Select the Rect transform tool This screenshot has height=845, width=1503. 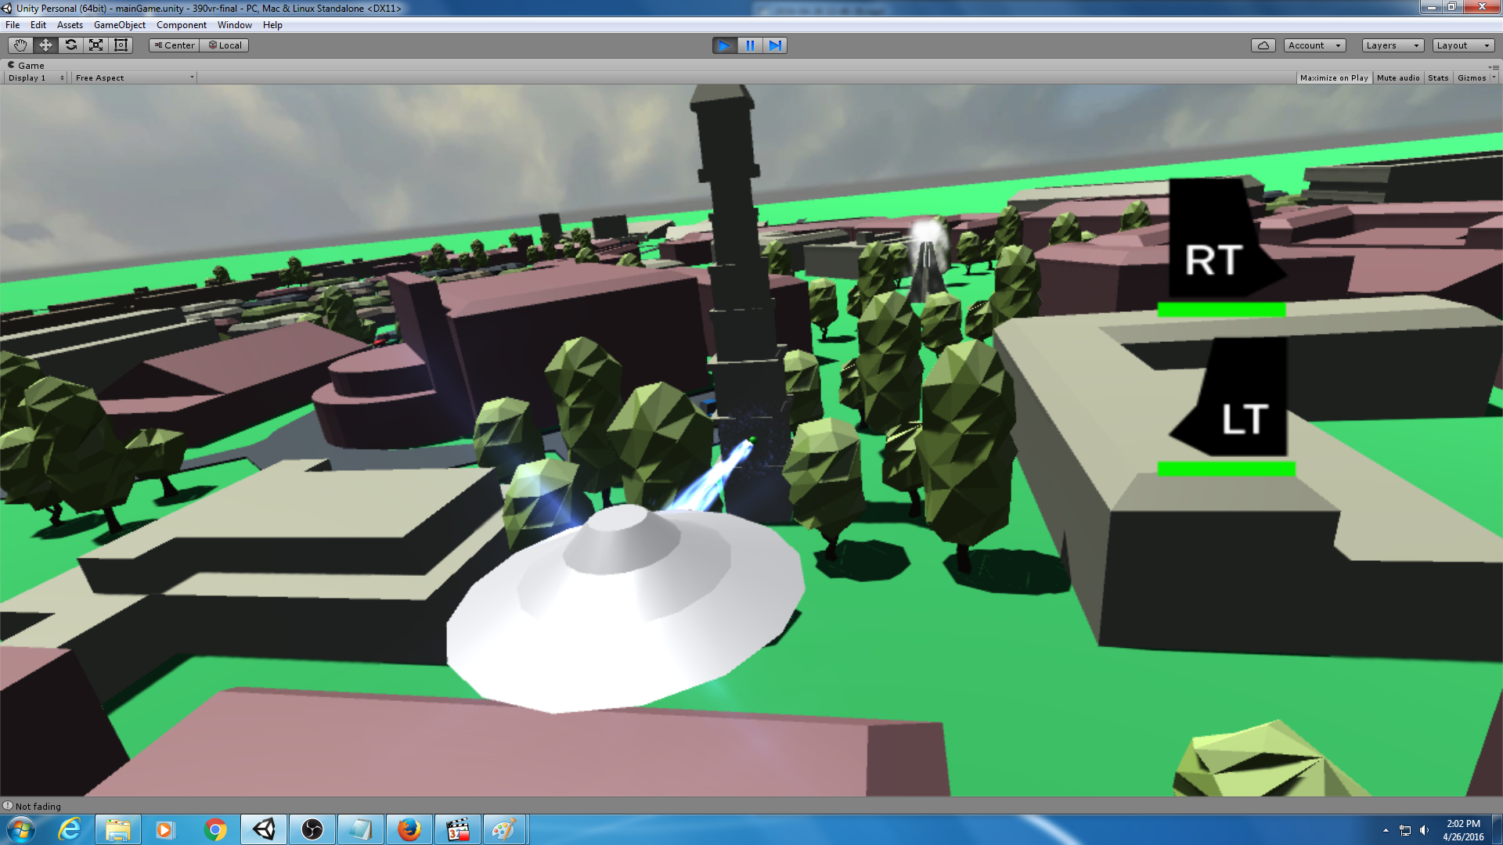point(121,45)
